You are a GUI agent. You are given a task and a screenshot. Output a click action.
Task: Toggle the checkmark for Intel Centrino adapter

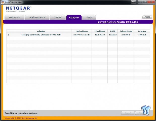click(x=9, y=35)
